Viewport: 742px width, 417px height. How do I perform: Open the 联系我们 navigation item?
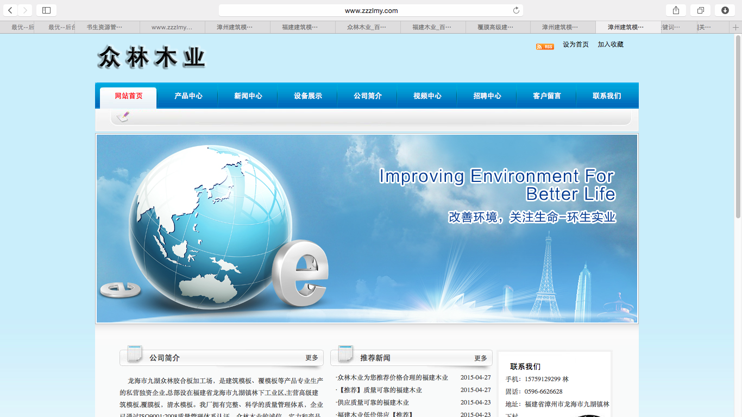point(607,96)
